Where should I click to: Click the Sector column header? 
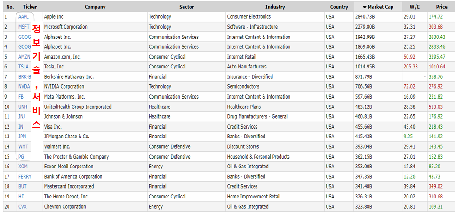(186, 7)
